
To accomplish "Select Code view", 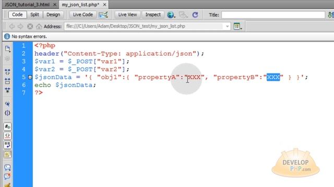I will (17, 15).
